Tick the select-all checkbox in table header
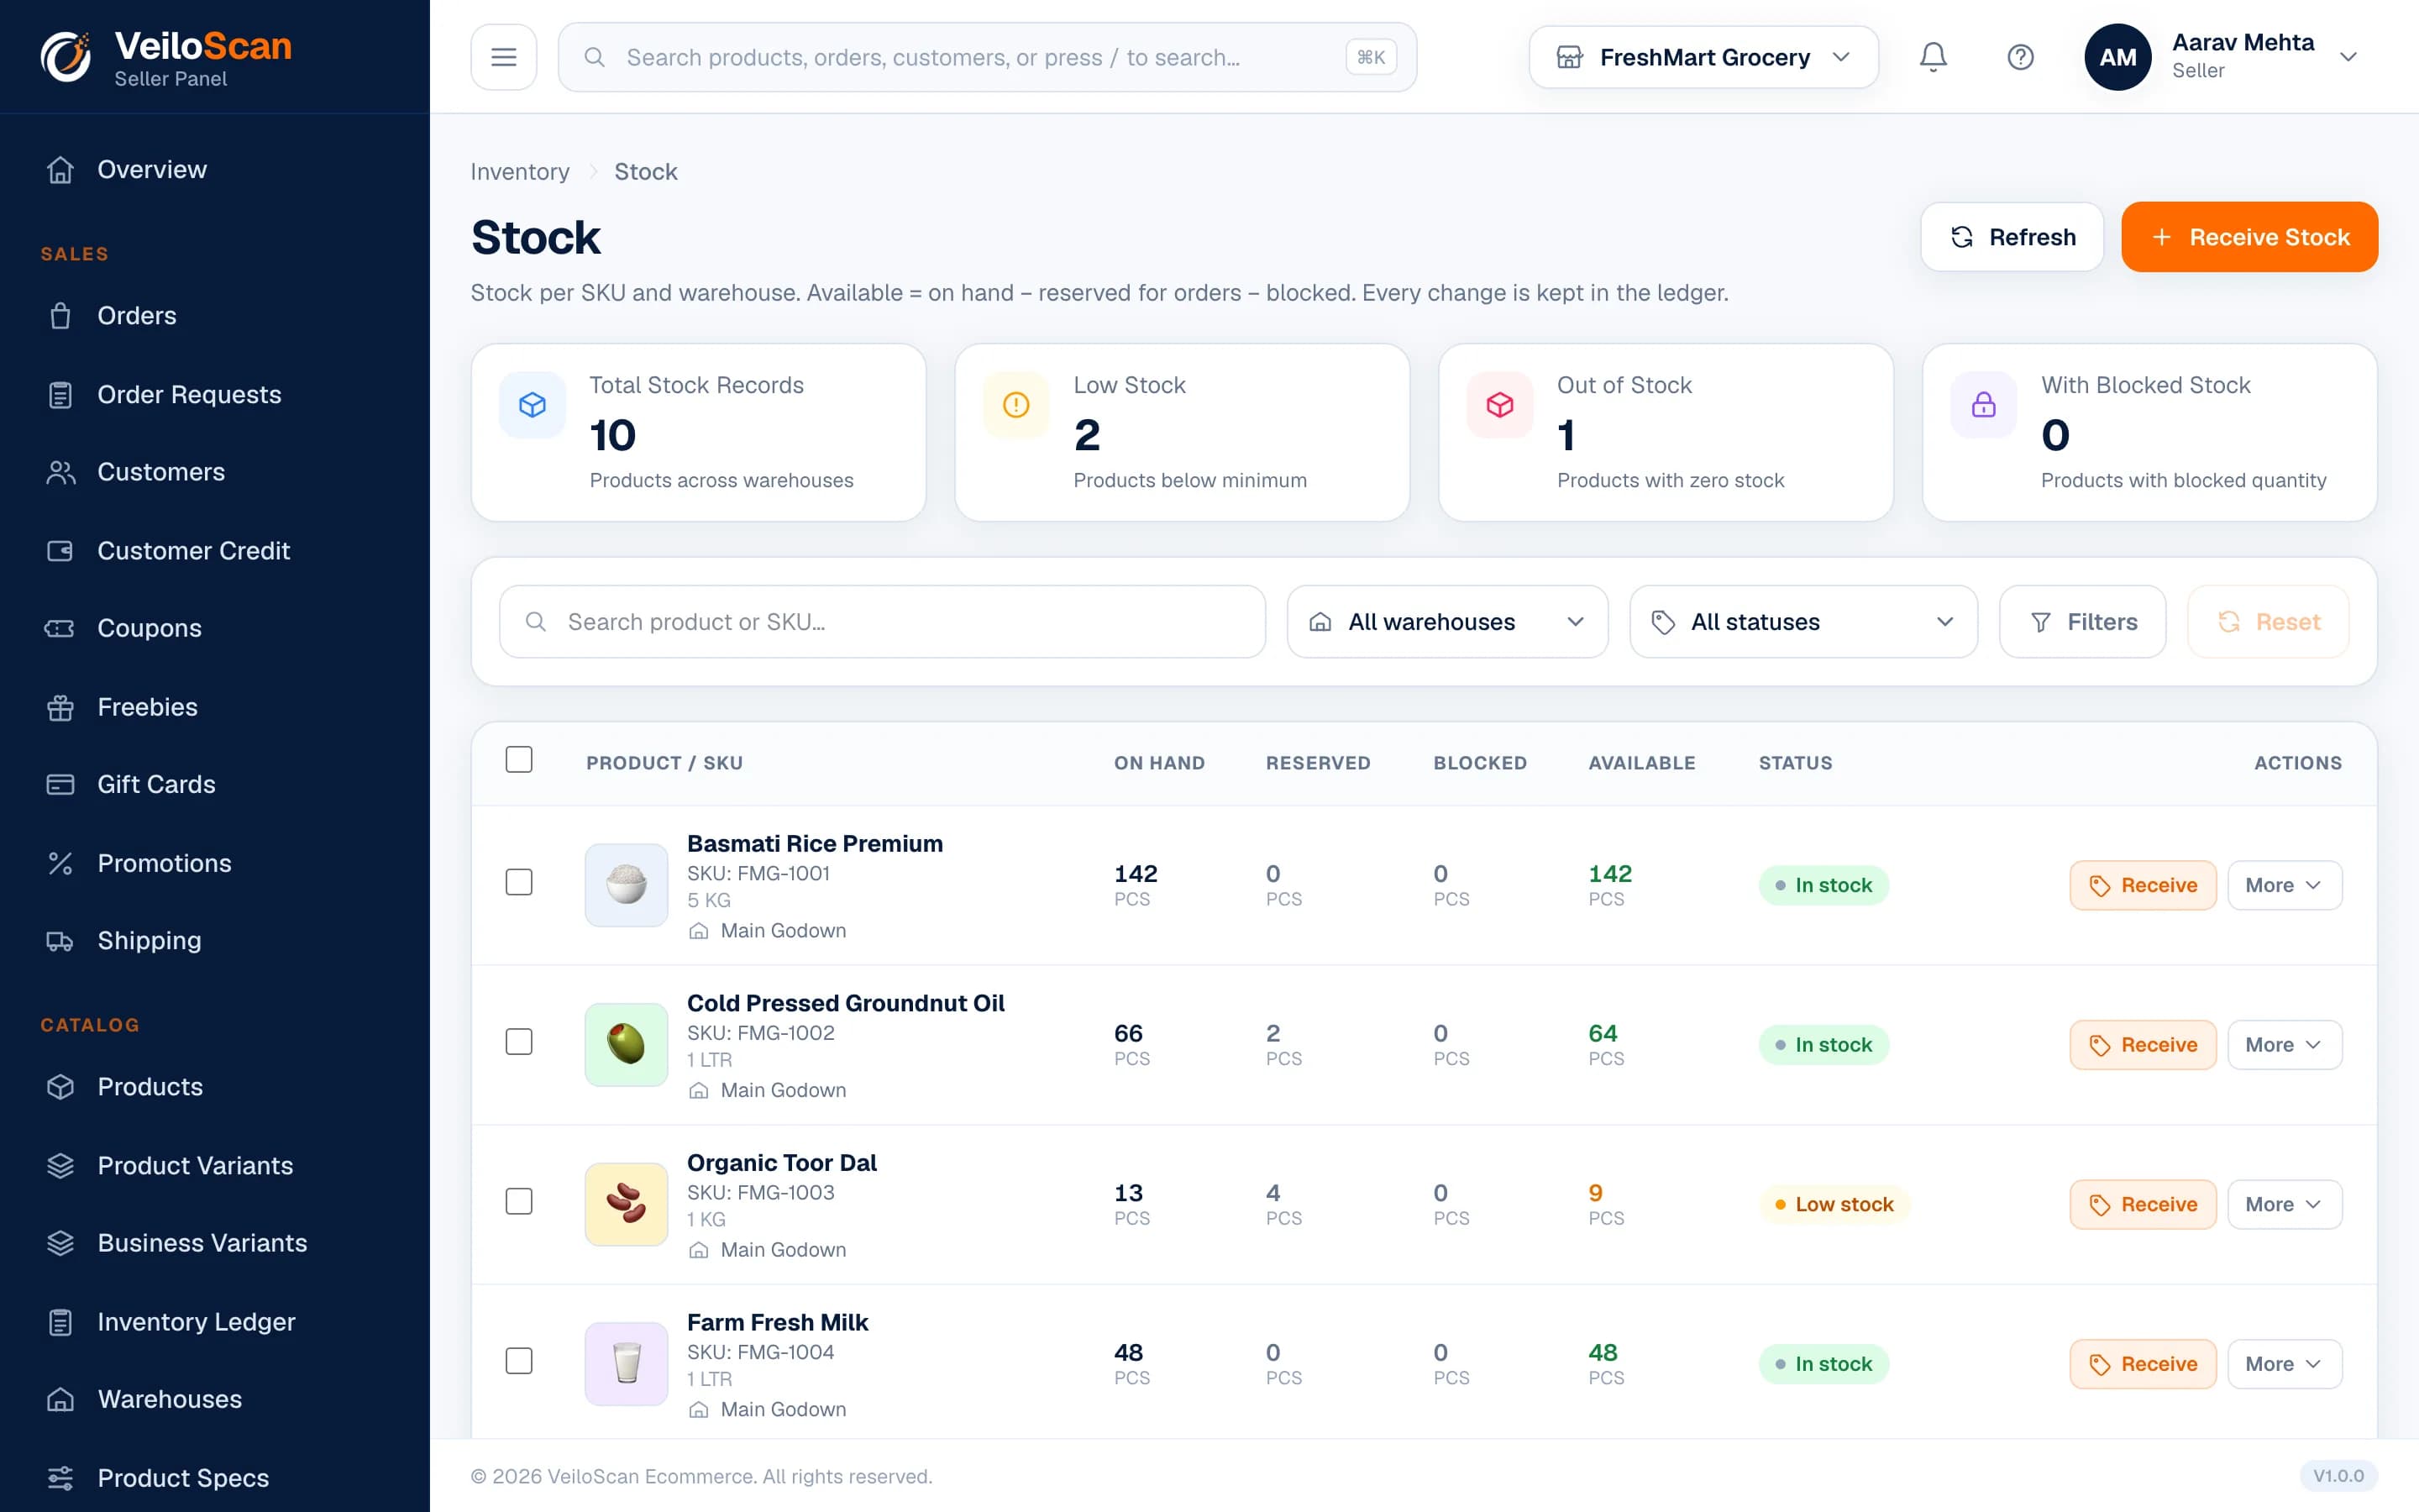This screenshot has height=1512, width=2419. (x=519, y=760)
